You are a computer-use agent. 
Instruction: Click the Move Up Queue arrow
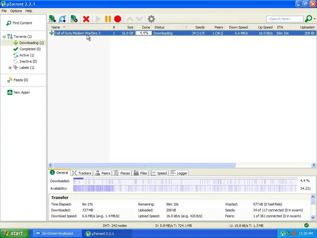130,19
